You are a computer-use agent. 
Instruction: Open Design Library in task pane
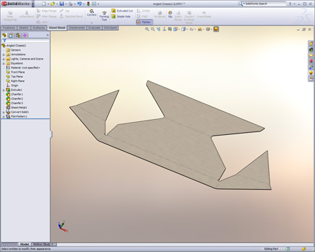click(x=311, y=49)
